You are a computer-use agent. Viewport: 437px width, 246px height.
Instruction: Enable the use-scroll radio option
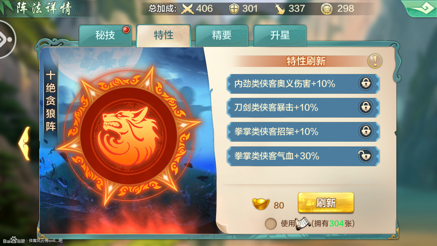pyautogui.click(x=271, y=224)
